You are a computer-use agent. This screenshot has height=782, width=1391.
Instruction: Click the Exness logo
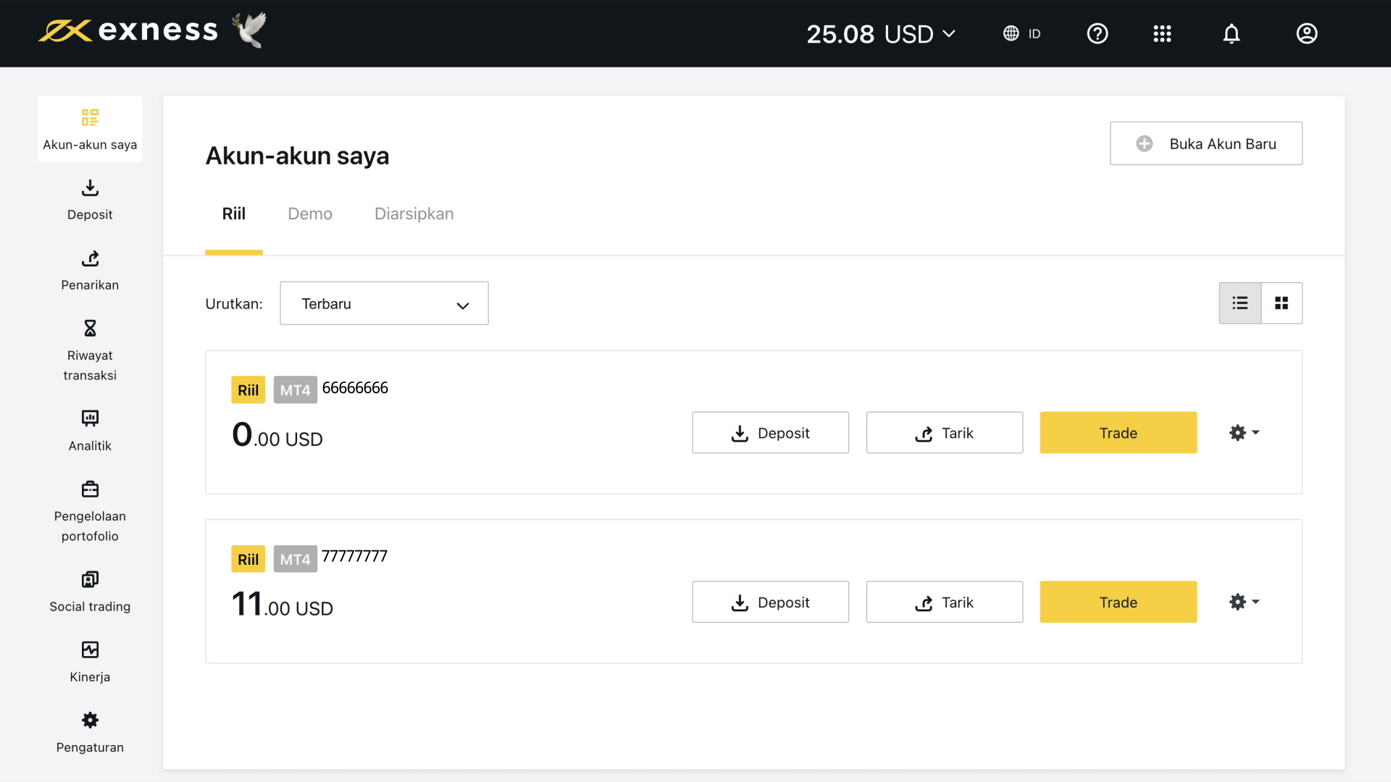pos(128,31)
